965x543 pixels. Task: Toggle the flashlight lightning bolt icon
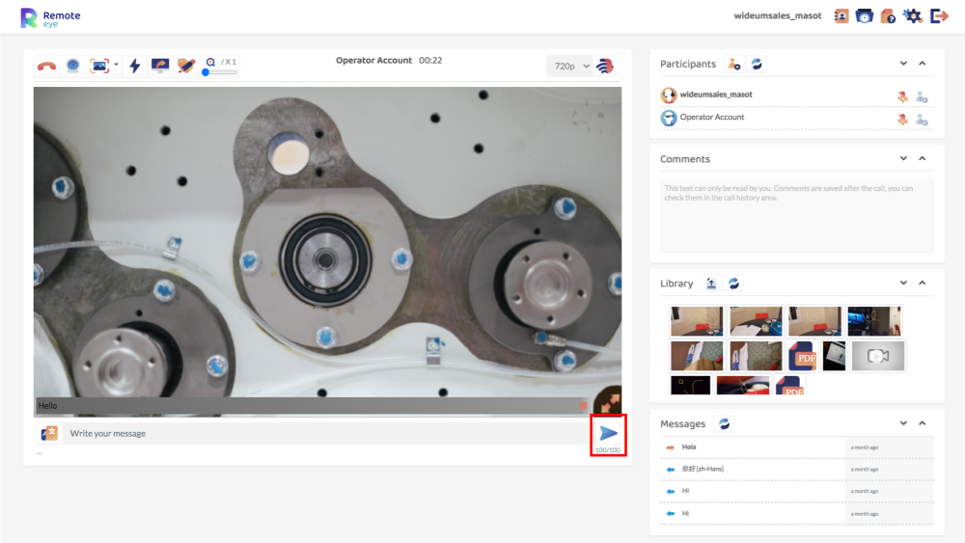[x=135, y=66]
